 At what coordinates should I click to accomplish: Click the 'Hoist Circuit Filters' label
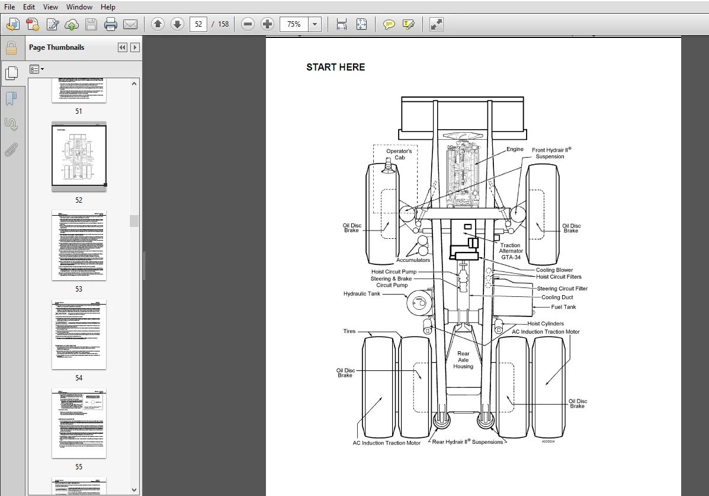pyautogui.click(x=559, y=277)
